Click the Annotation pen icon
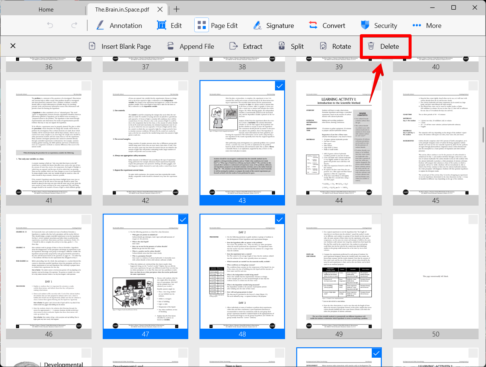 pyautogui.click(x=100, y=25)
